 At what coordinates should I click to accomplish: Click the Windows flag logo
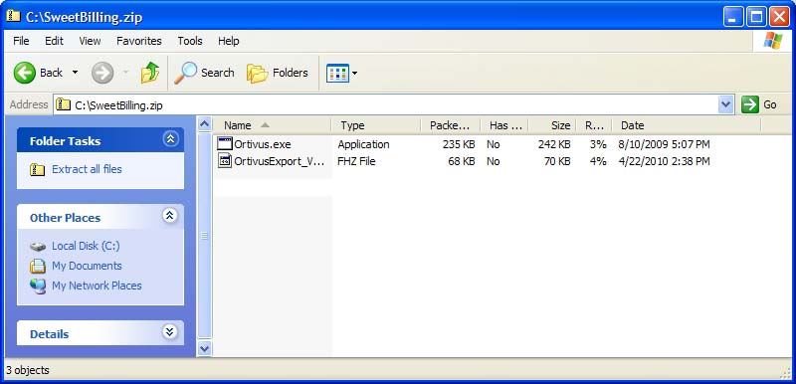click(x=773, y=41)
